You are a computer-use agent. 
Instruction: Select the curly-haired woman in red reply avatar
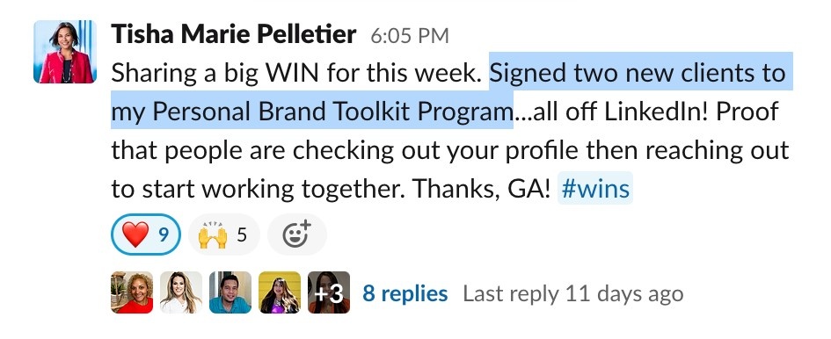pos(132,292)
